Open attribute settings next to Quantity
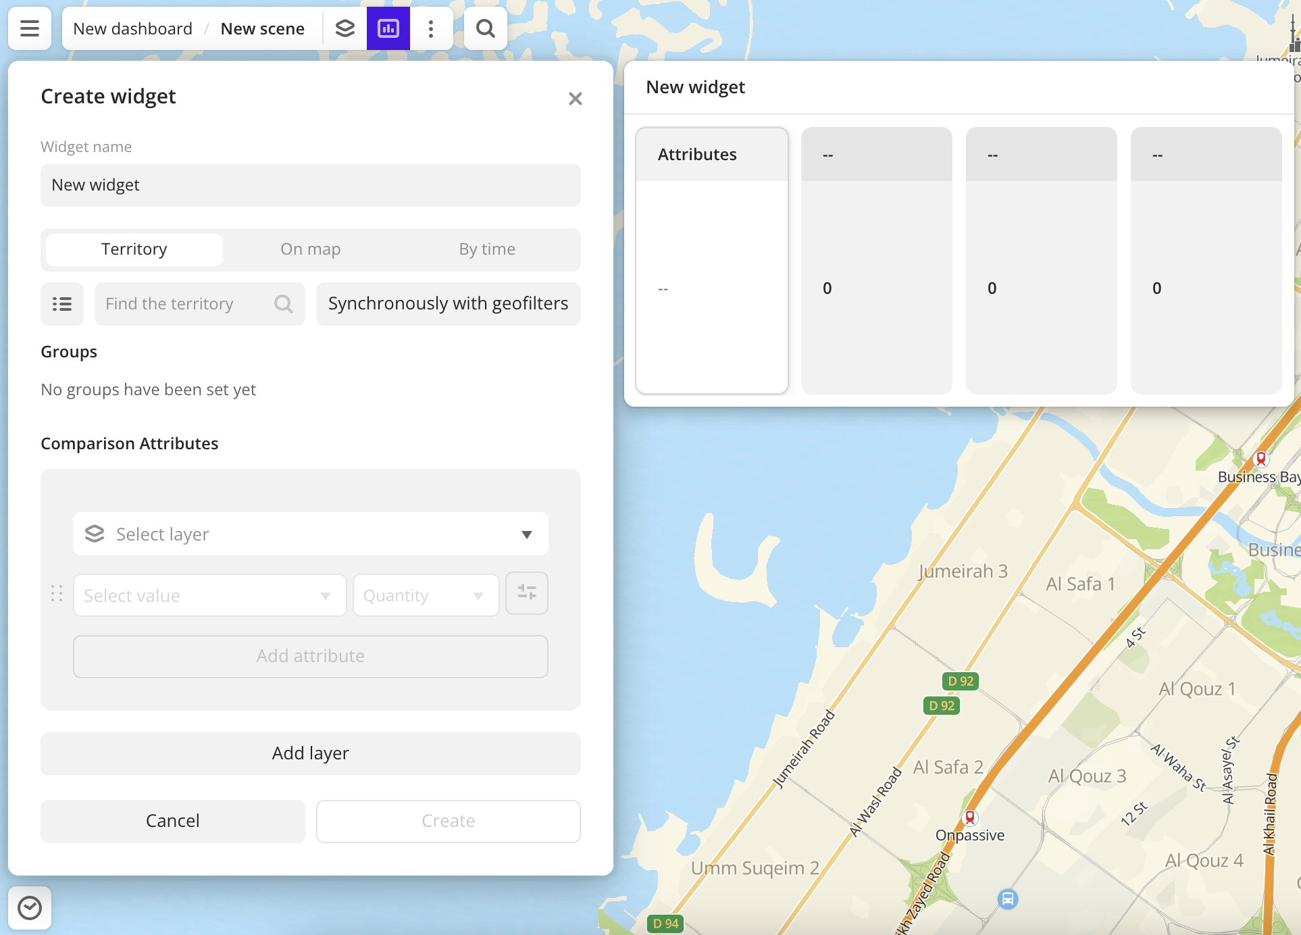This screenshot has height=935, width=1301. coord(527,593)
